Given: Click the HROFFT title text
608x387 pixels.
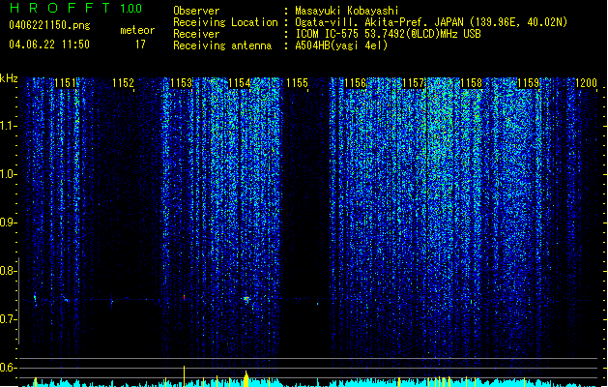Looking at the screenshot, I should [x=60, y=8].
